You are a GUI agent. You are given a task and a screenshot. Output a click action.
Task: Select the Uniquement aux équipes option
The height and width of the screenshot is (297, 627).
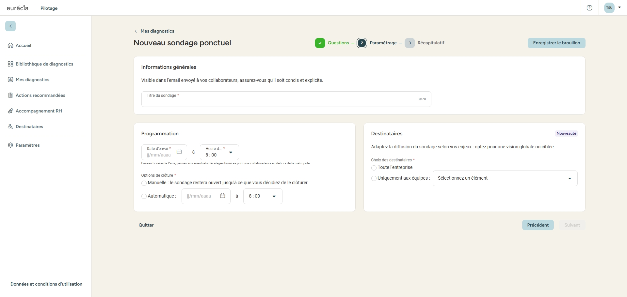[x=374, y=178]
